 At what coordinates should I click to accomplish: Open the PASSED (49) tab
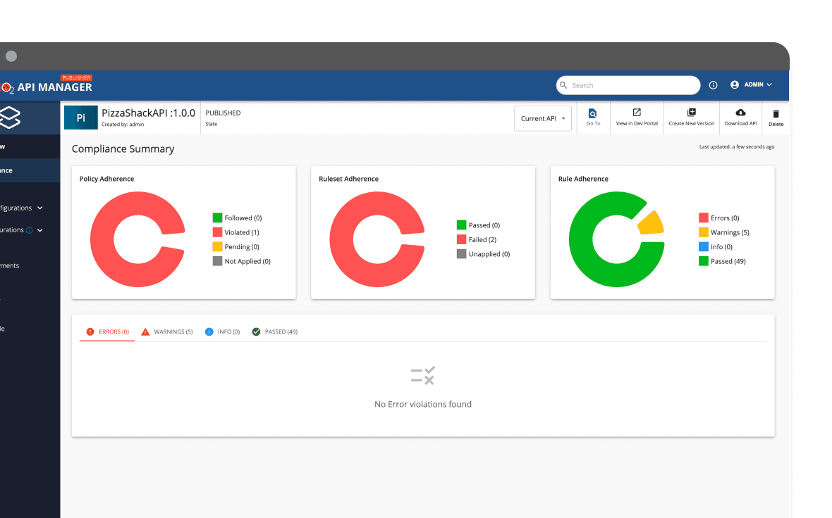click(x=275, y=331)
